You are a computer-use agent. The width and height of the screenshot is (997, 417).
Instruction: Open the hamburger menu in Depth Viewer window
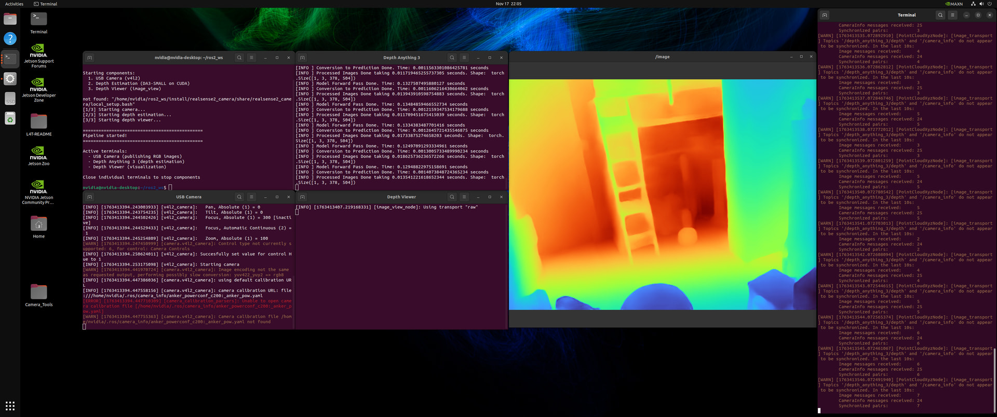pos(465,197)
